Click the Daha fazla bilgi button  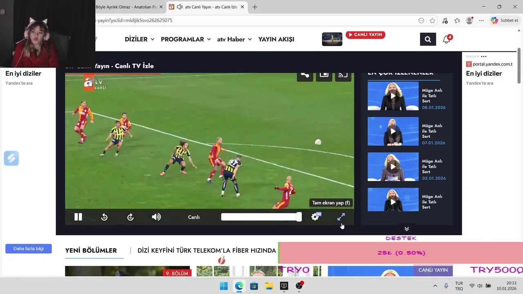click(x=29, y=249)
